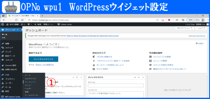Click Don't show this anymore link
This screenshot has width=210, height=99.
(x=197, y=36)
